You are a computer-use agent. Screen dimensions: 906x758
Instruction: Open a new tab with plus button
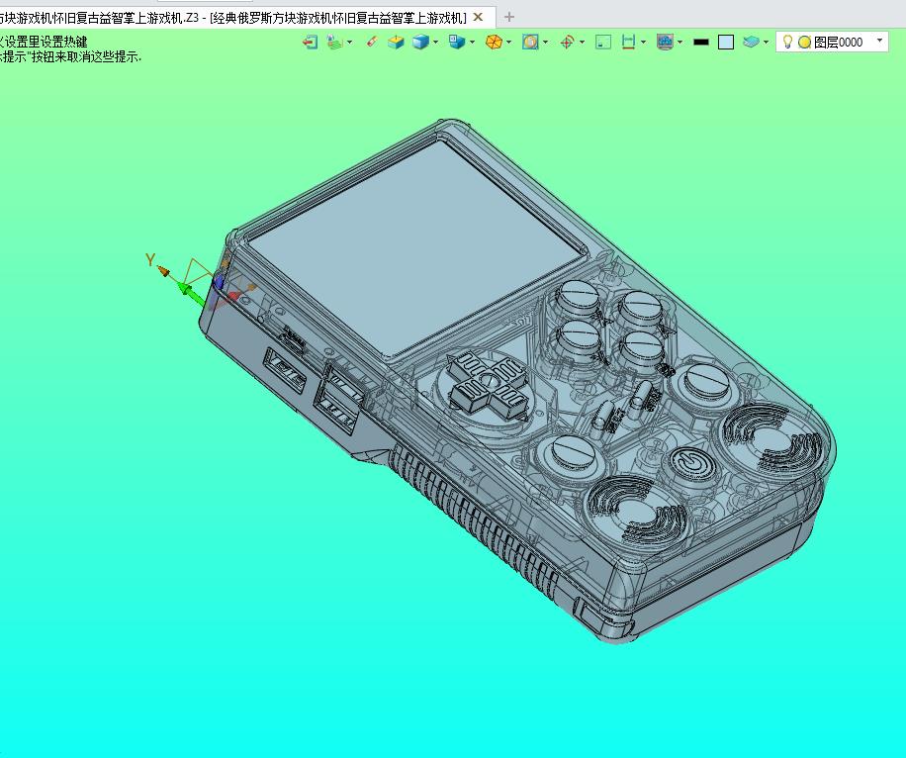click(509, 18)
